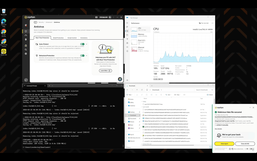Open the View dropdown in Explorer

pyautogui.click(x=177, y=95)
